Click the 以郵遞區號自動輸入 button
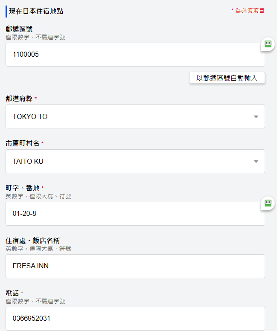The width and height of the screenshot is (277, 331). click(227, 78)
